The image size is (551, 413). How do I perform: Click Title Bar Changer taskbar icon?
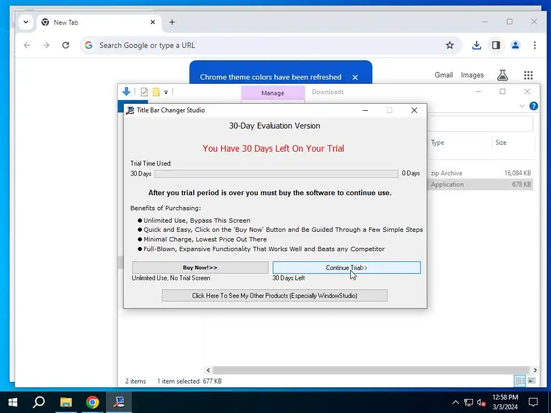[x=119, y=402]
